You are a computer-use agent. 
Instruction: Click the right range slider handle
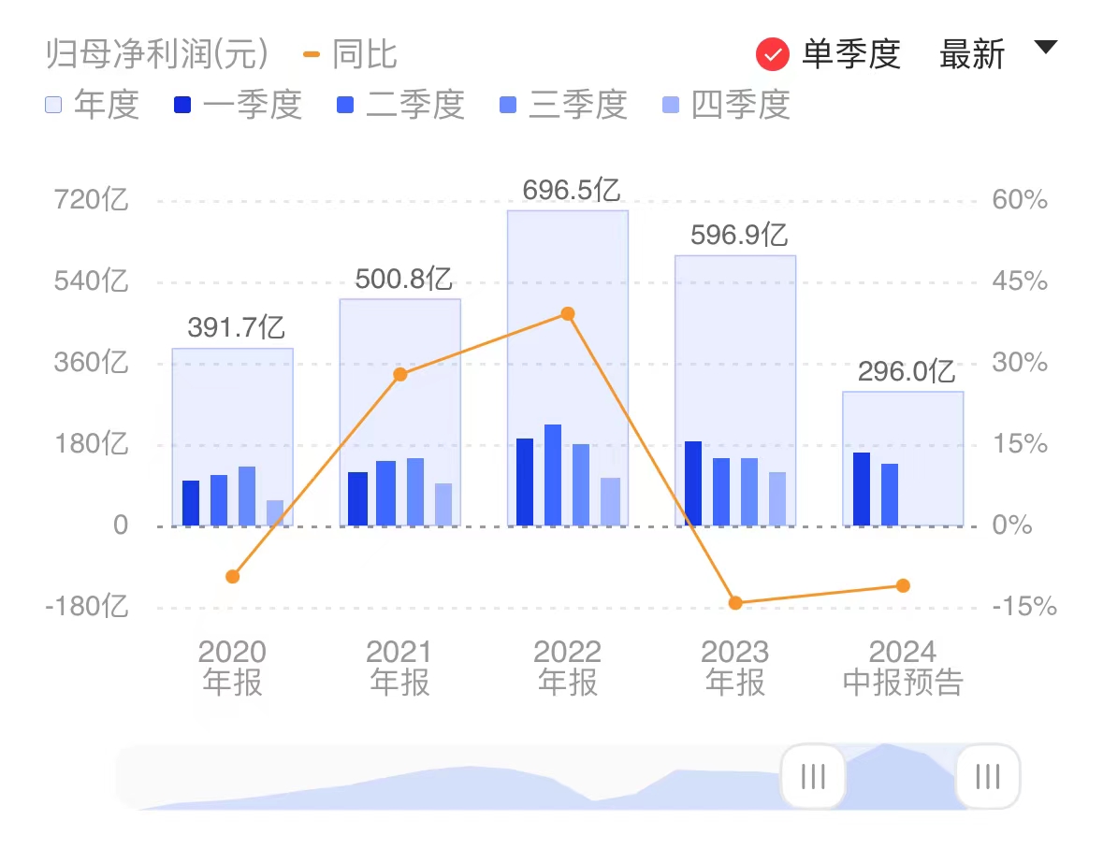[x=987, y=776]
